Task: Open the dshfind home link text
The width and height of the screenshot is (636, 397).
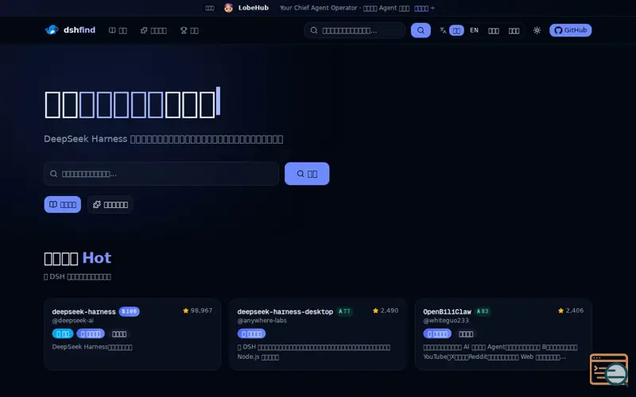Action: 79,30
